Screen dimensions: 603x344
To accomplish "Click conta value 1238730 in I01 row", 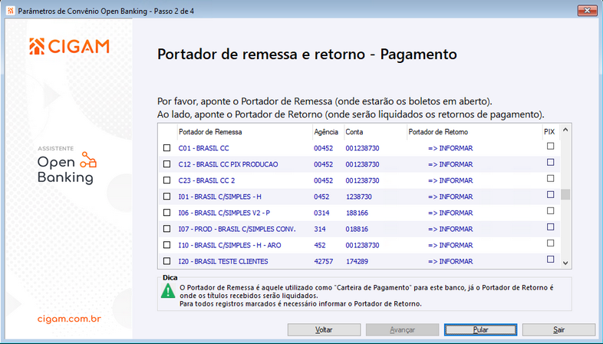I will coord(359,197).
